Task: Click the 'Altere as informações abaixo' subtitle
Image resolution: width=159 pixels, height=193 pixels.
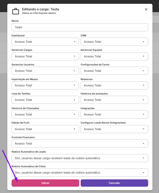Action: [39, 13]
